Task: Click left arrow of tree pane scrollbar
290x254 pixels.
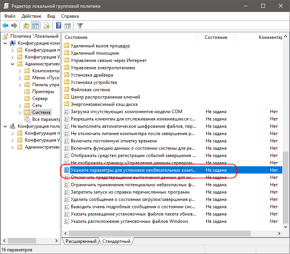Action: 4,241
